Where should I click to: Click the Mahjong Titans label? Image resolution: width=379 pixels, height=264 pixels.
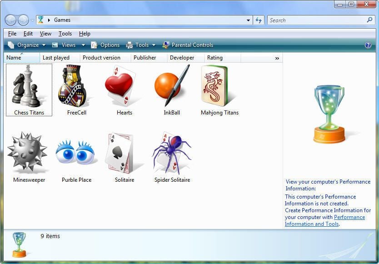[x=219, y=113]
